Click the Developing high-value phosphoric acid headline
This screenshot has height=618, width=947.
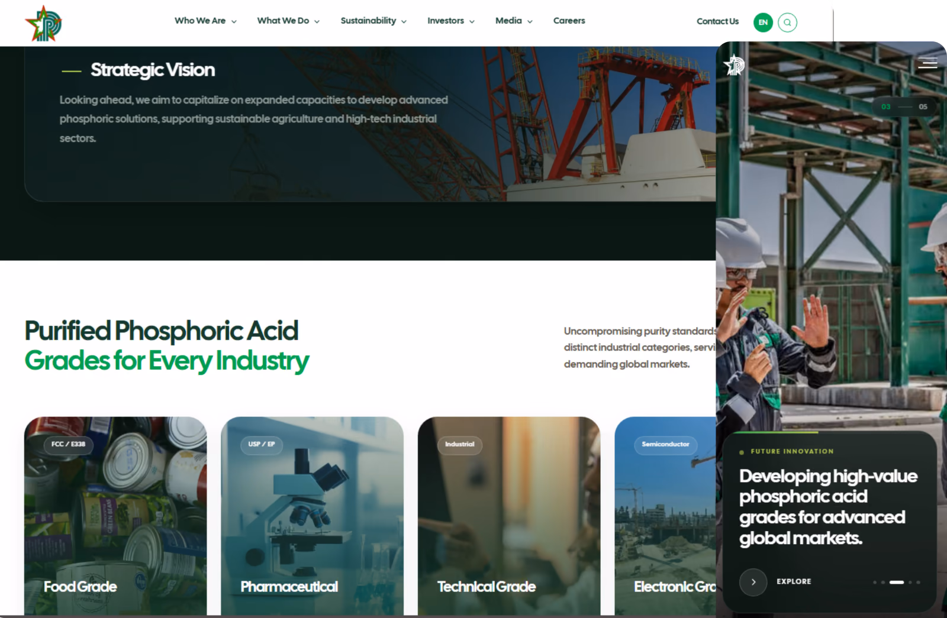(x=828, y=507)
